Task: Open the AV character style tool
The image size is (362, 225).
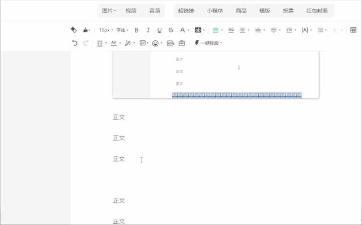Action: point(116,43)
